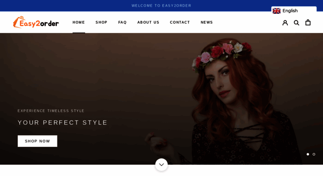The image size is (323, 176).
Task: Click the Easy2order logo
Action: 36,22
